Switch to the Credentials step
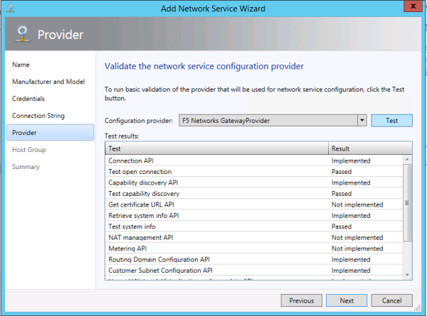The height and width of the screenshot is (316, 427). pyautogui.click(x=28, y=99)
